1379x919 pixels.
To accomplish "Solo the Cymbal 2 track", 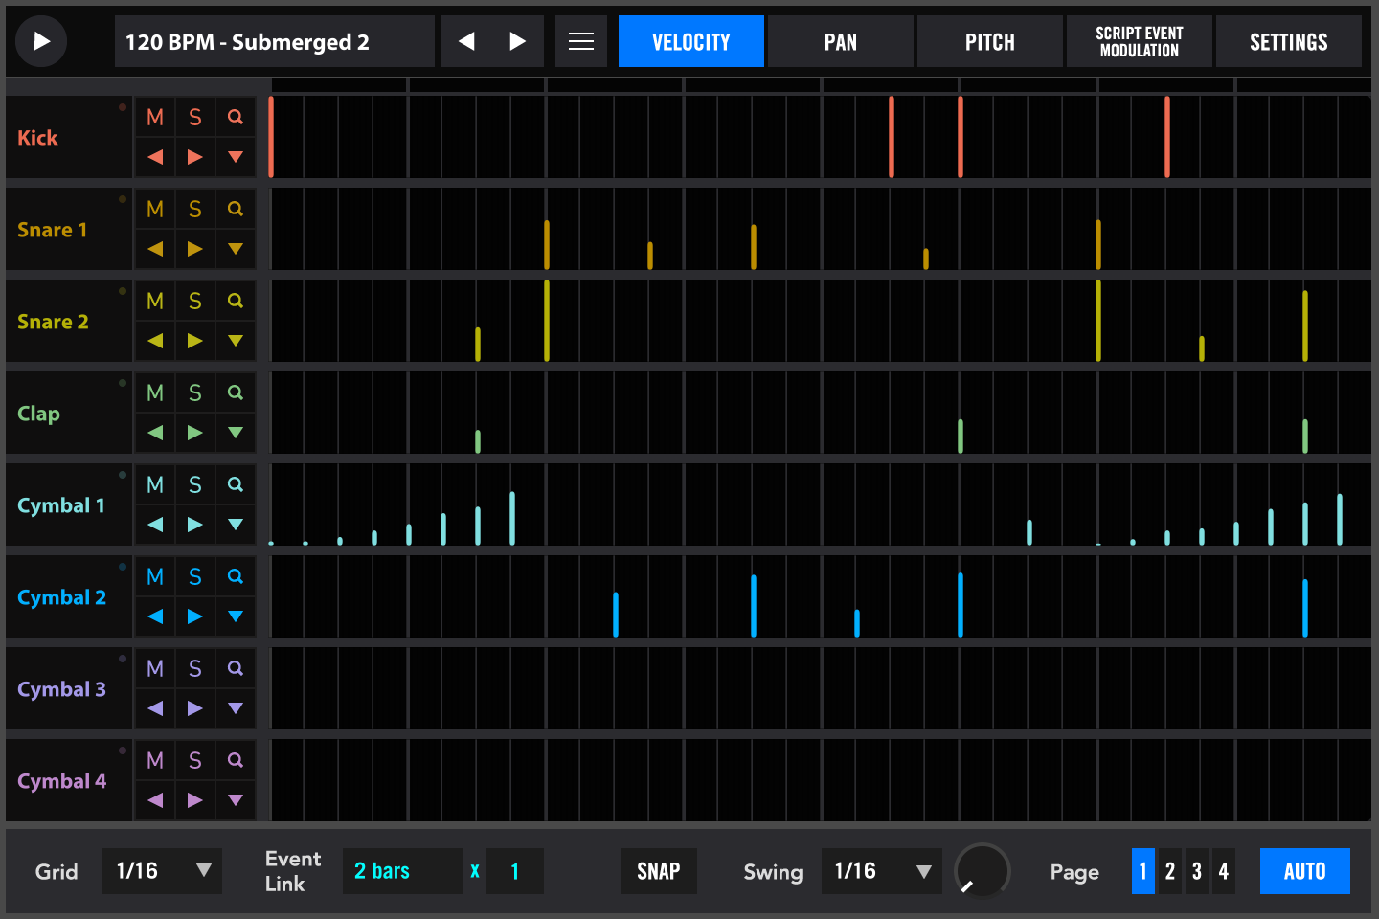I will (194, 575).
